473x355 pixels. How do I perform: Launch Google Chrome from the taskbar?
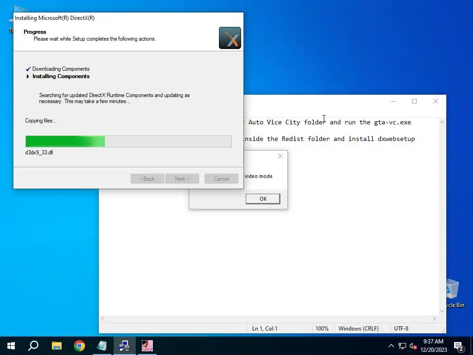point(79,346)
